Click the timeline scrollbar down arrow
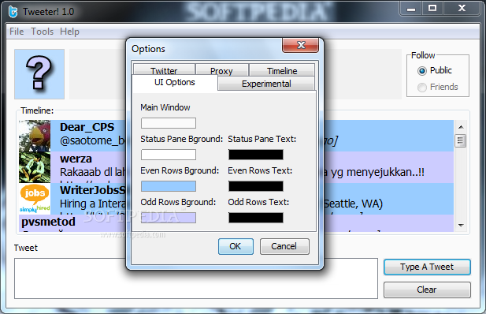The width and height of the screenshot is (486, 314). [461, 225]
